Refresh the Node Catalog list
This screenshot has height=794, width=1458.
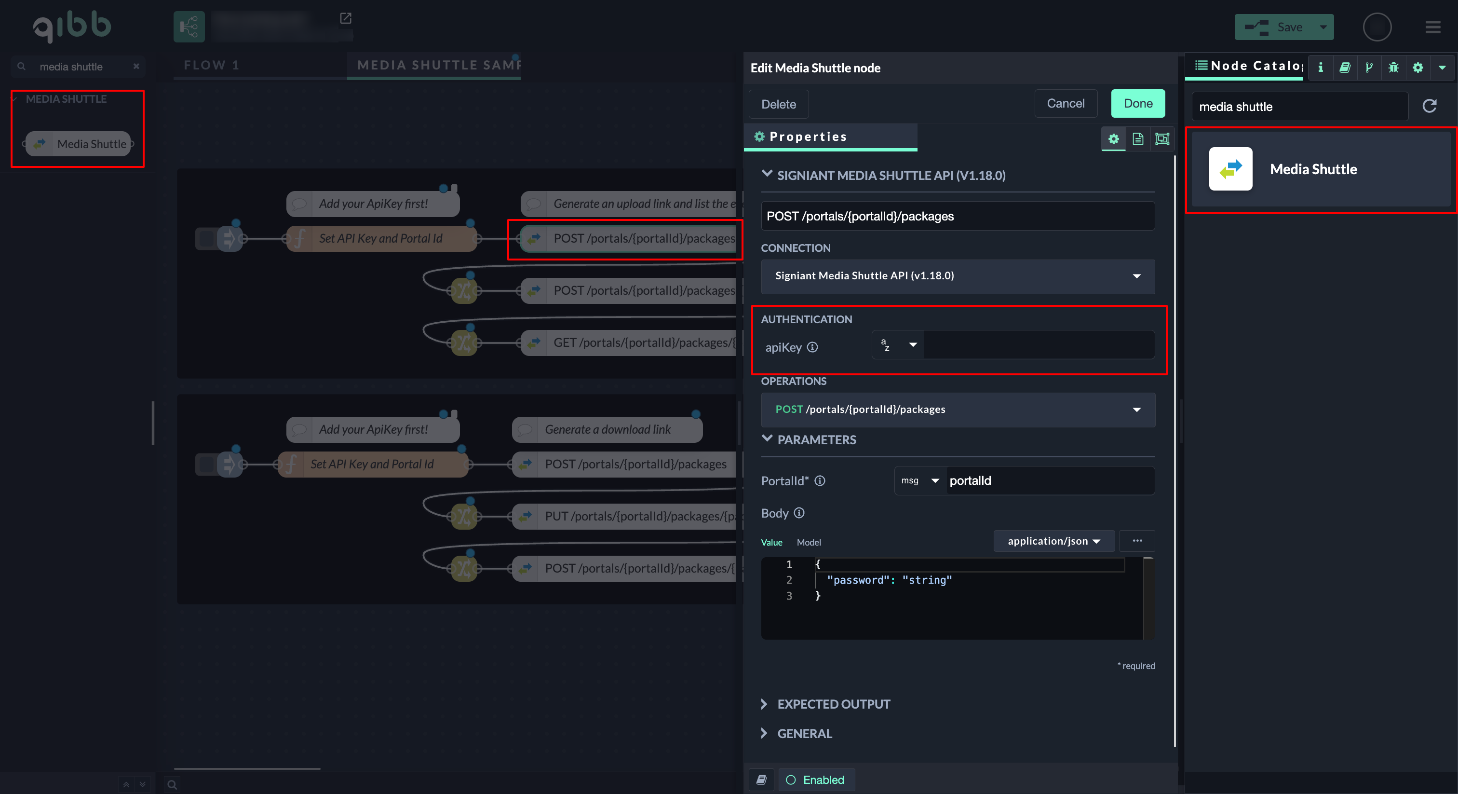[x=1429, y=106]
